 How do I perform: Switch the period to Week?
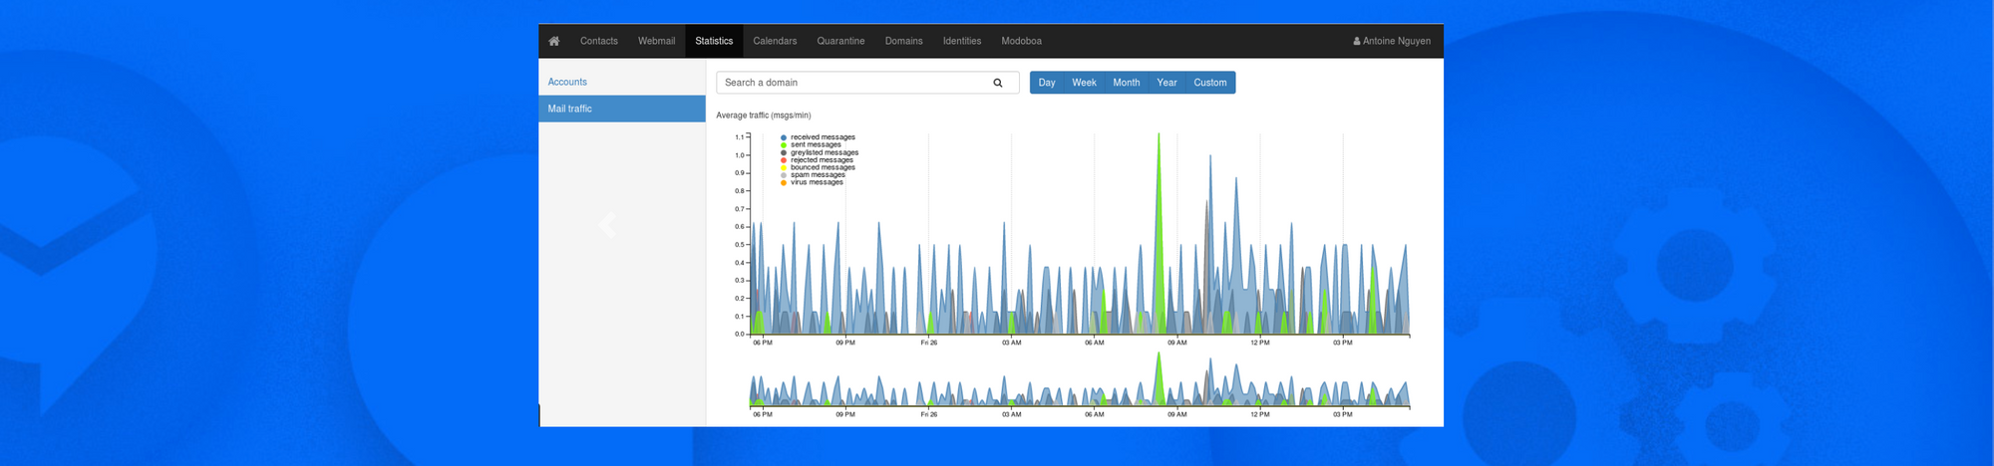click(1084, 83)
